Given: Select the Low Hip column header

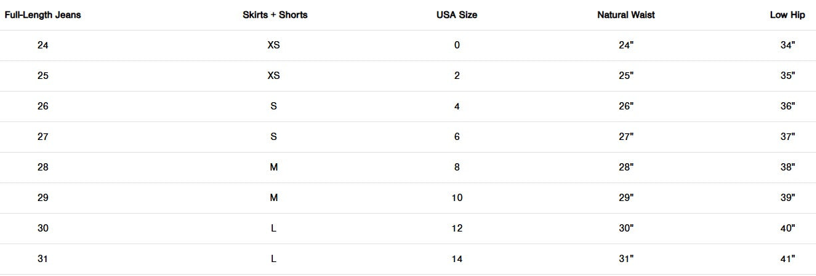Looking at the screenshot, I should click(787, 15).
